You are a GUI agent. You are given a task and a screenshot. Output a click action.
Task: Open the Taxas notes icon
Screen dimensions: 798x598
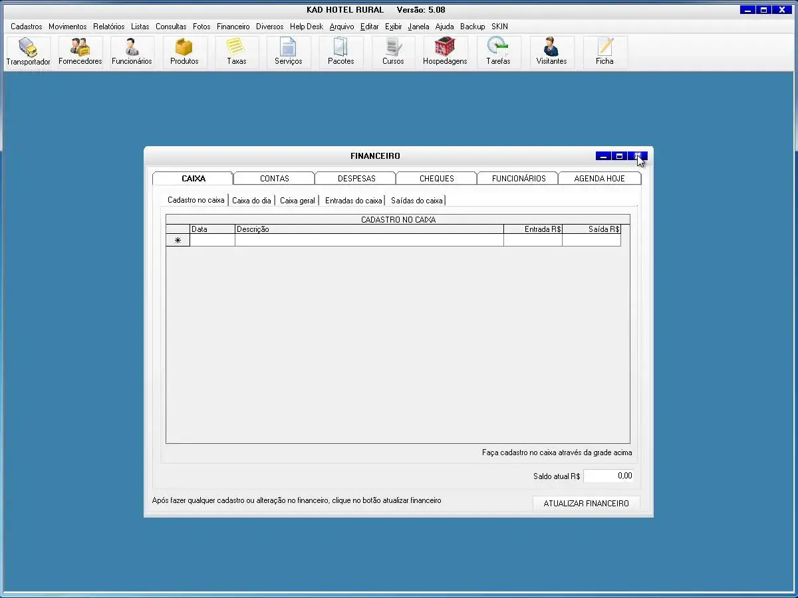pyautogui.click(x=236, y=52)
